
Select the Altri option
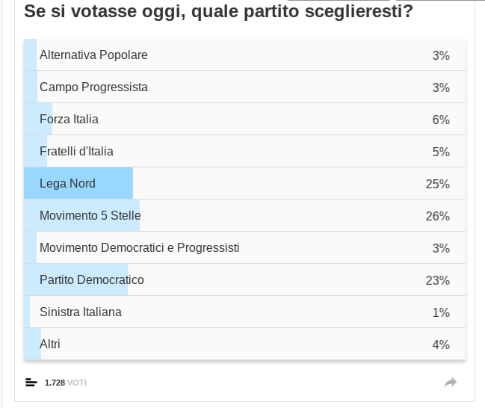pos(50,344)
